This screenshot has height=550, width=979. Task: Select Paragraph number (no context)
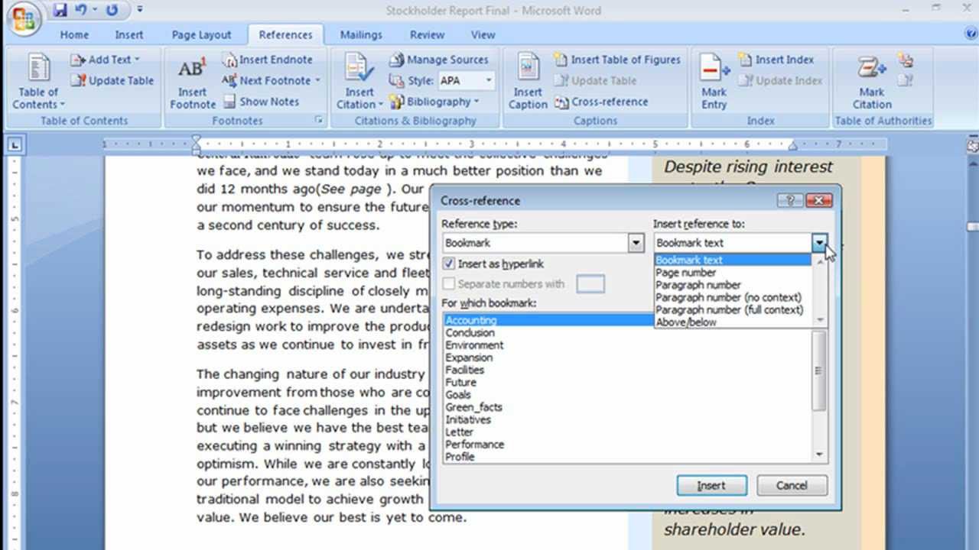tap(732, 297)
